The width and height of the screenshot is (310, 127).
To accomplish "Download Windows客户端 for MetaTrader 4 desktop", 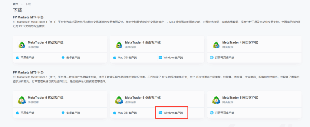I will coord(173,57).
